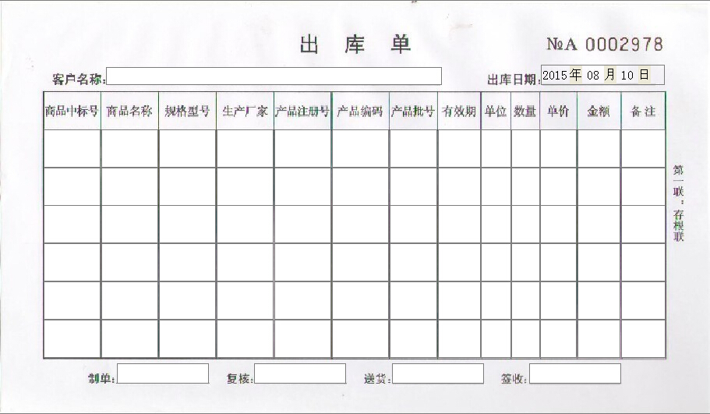Click the 产品批号 column header

[x=413, y=111]
